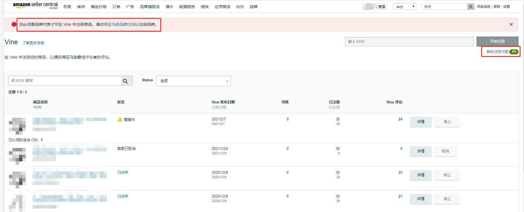Click 已结束 in the row with 27 reviews
This screenshot has width=524, height=212.
[123, 196]
